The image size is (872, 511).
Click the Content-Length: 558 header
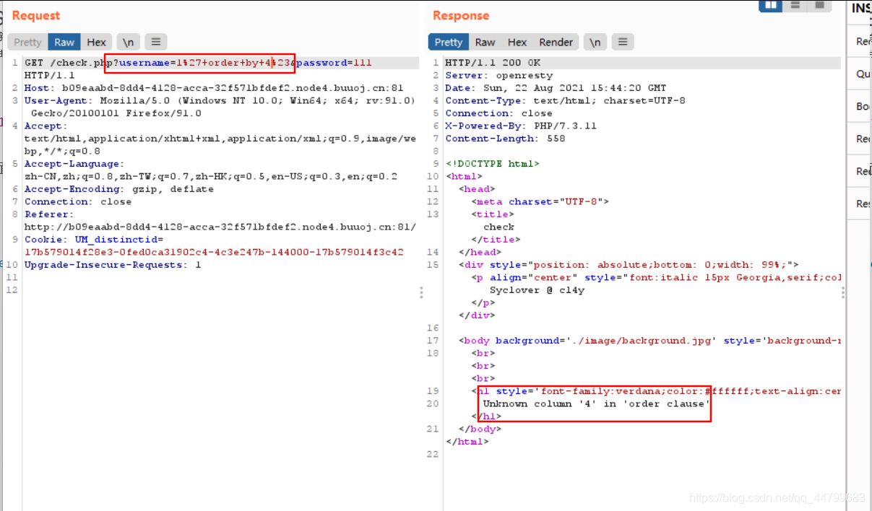(505, 139)
